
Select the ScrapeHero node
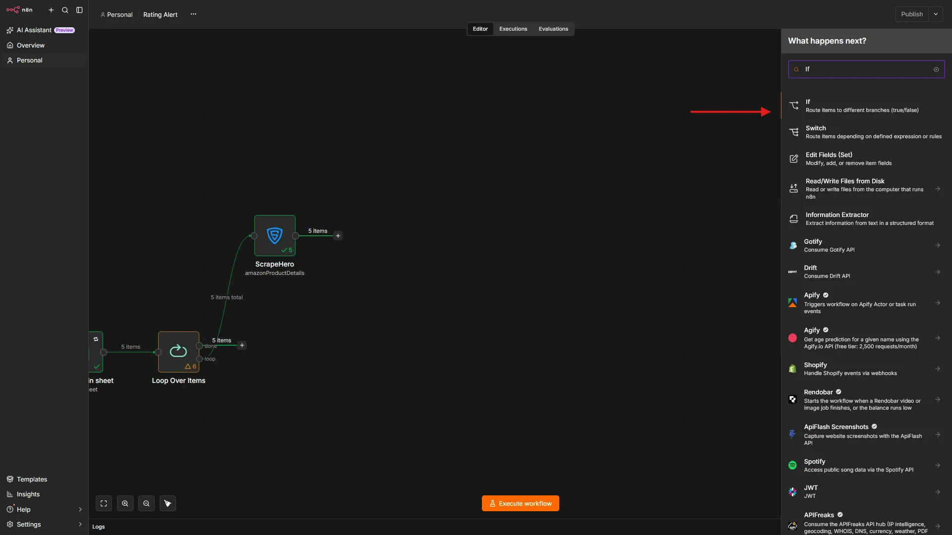(275, 235)
